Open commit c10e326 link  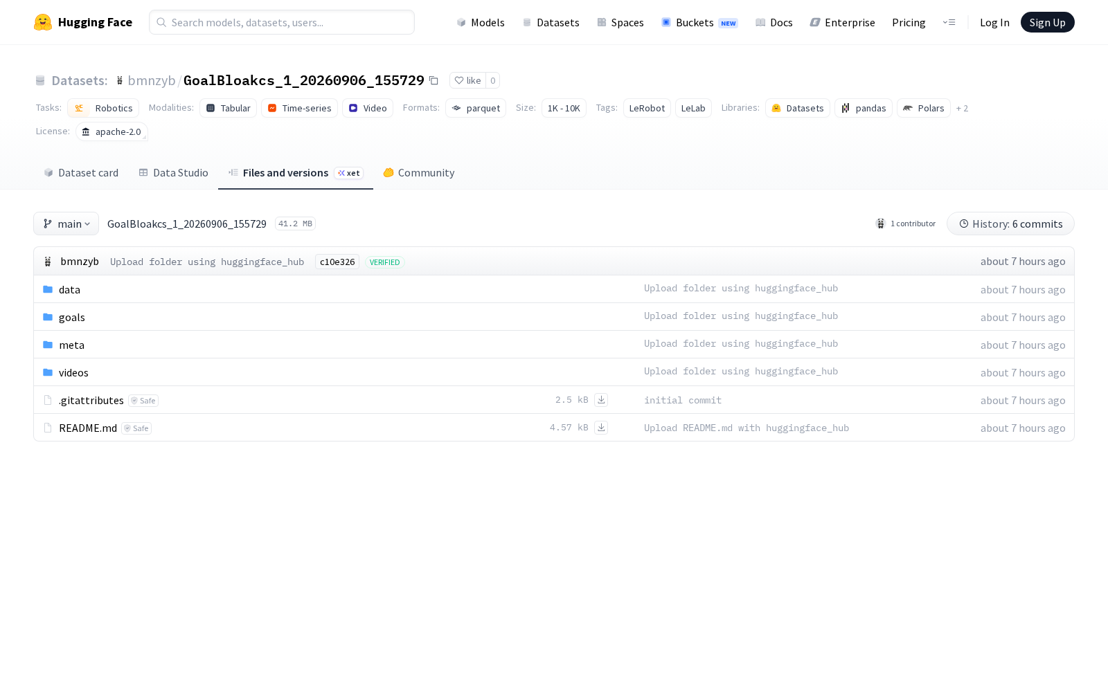(x=337, y=262)
